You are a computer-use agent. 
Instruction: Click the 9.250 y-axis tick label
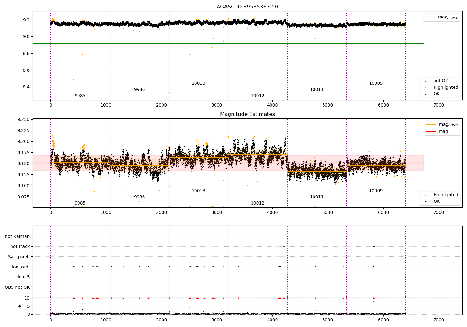(24, 120)
